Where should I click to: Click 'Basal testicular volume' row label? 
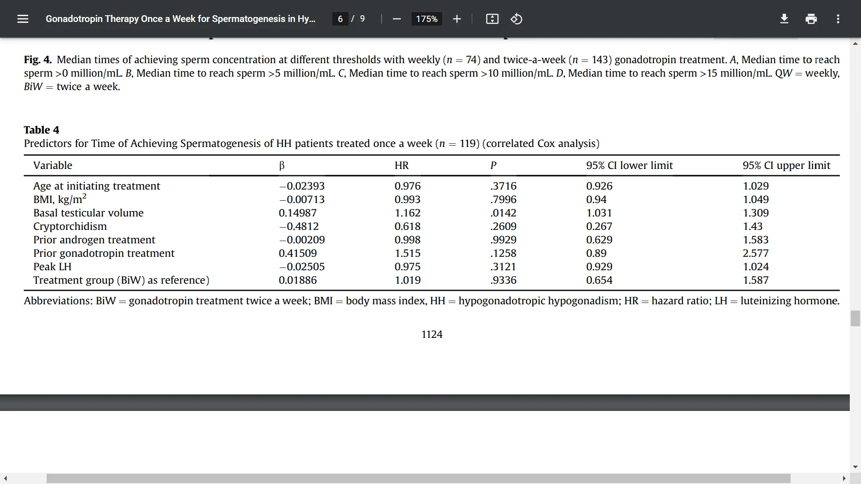(88, 213)
